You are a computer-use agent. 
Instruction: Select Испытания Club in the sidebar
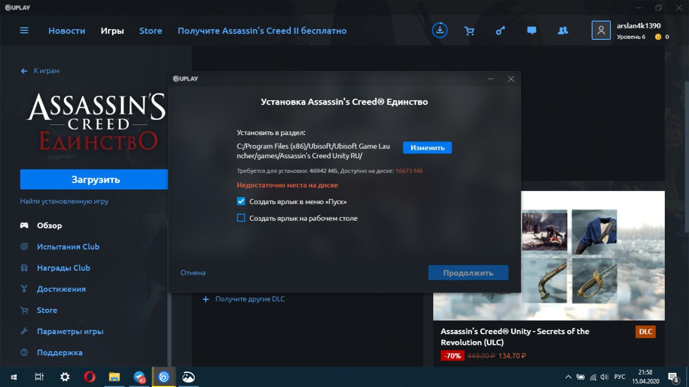(x=68, y=247)
